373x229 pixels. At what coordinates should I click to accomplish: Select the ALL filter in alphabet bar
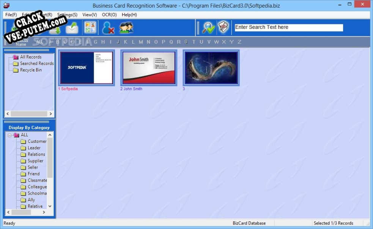click(x=39, y=42)
